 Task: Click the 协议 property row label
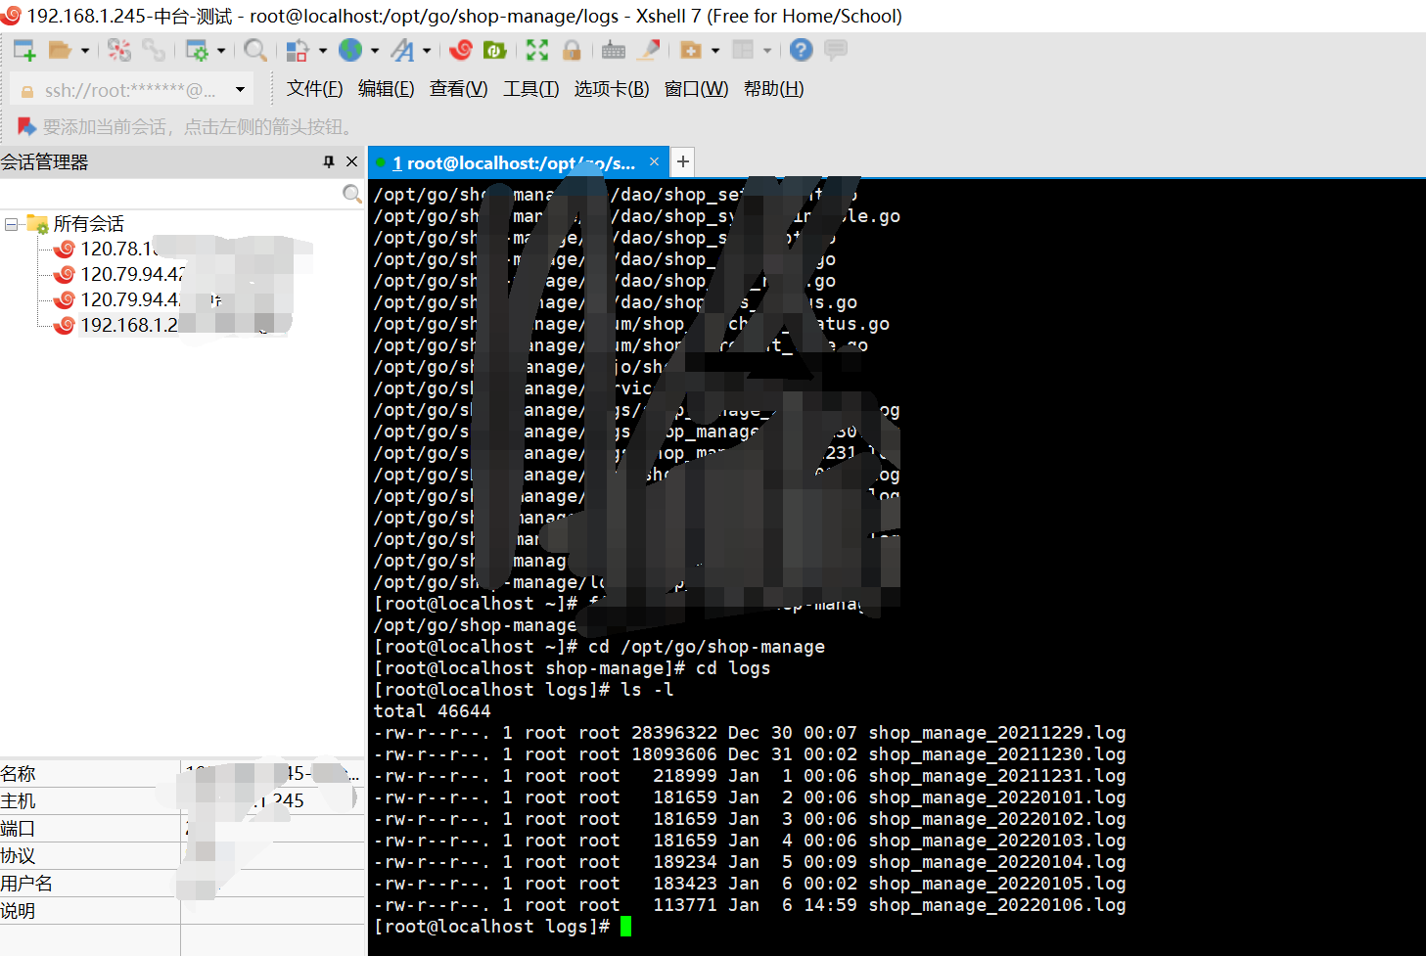pos(18,856)
